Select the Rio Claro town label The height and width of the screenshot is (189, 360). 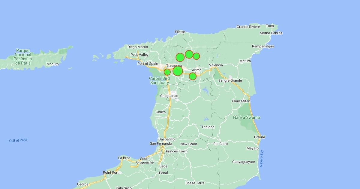220,144
